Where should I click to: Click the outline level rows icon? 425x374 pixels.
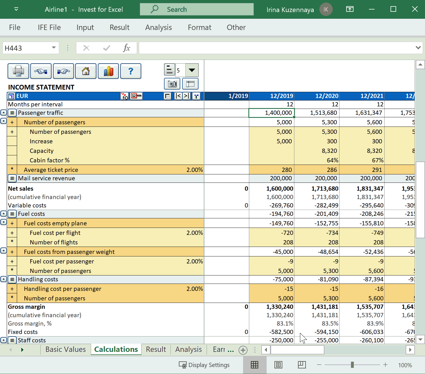click(x=169, y=70)
